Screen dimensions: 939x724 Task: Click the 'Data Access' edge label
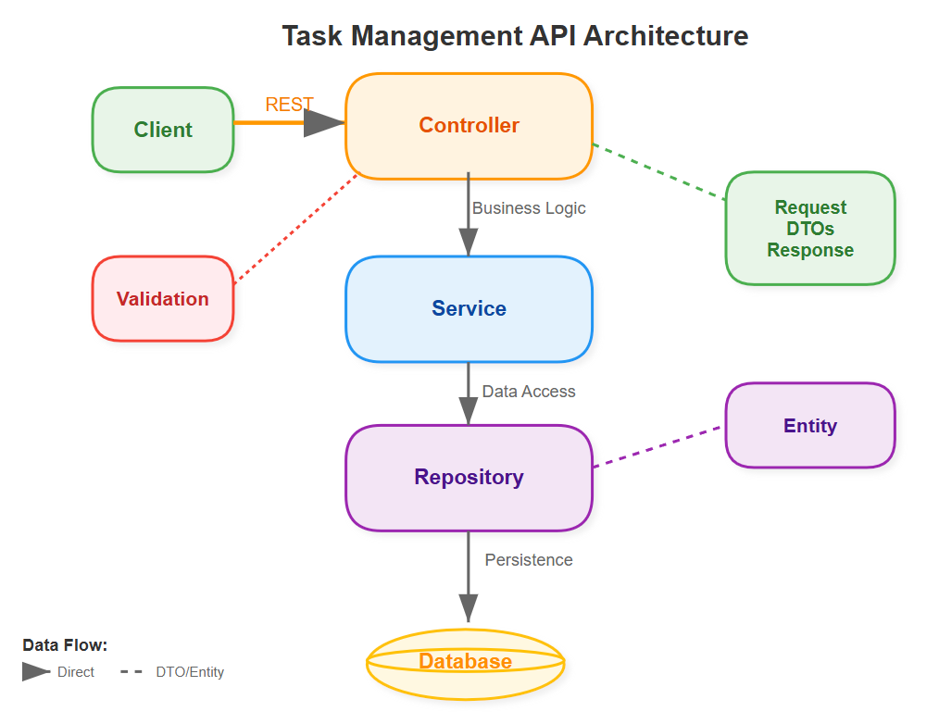pyautogui.click(x=529, y=391)
